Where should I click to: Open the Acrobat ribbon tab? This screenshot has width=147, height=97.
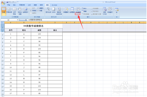(54, 5)
